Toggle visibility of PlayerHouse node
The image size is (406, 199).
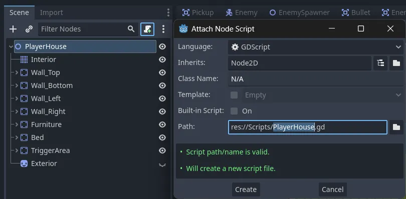[x=162, y=46]
